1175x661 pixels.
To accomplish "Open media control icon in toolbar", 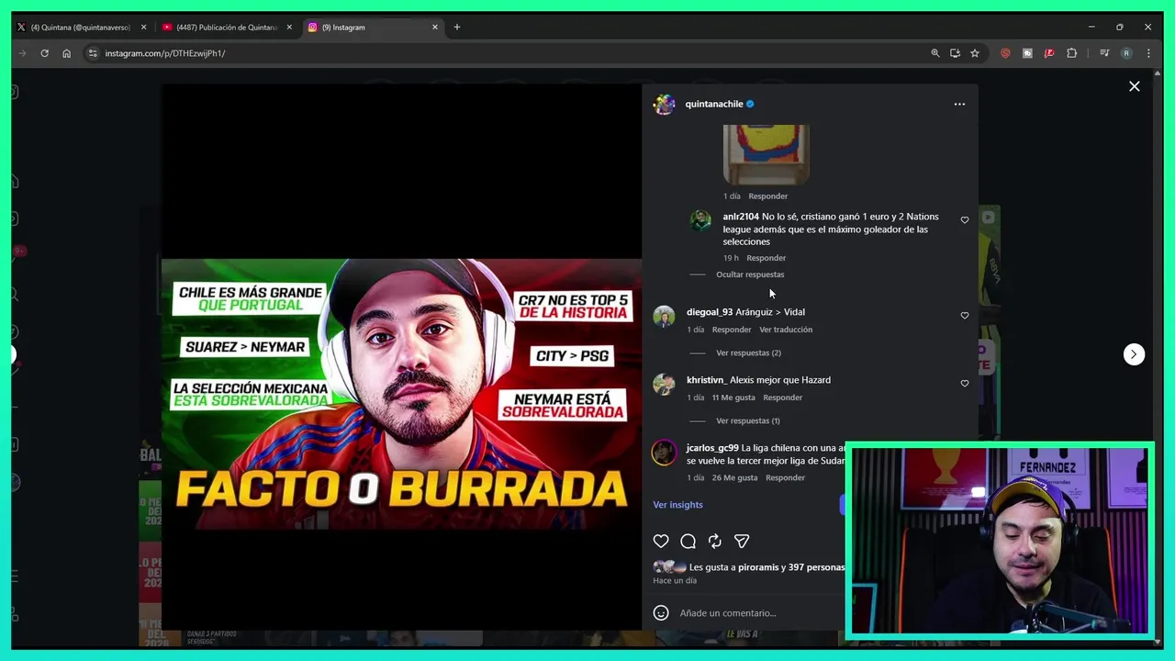I will click(x=1104, y=53).
